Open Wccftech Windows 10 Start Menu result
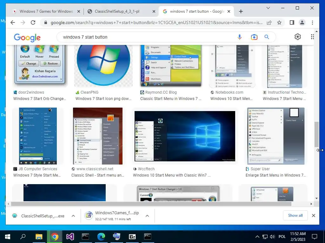The width and height of the screenshot is (325, 243). [x=172, y=175]
